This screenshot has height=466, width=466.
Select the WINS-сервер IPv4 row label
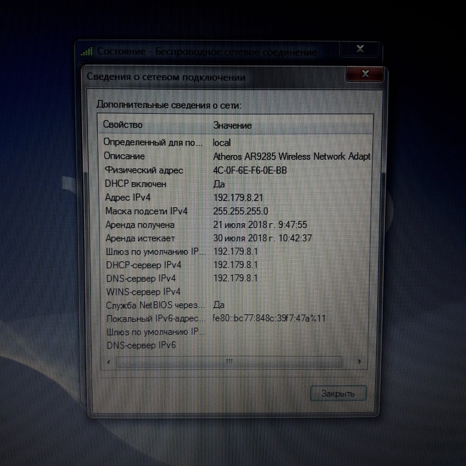point(143,292)
